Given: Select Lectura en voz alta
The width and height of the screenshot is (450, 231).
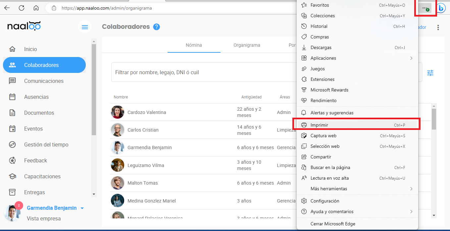Looking at the screenshot, I should [357, 178].
